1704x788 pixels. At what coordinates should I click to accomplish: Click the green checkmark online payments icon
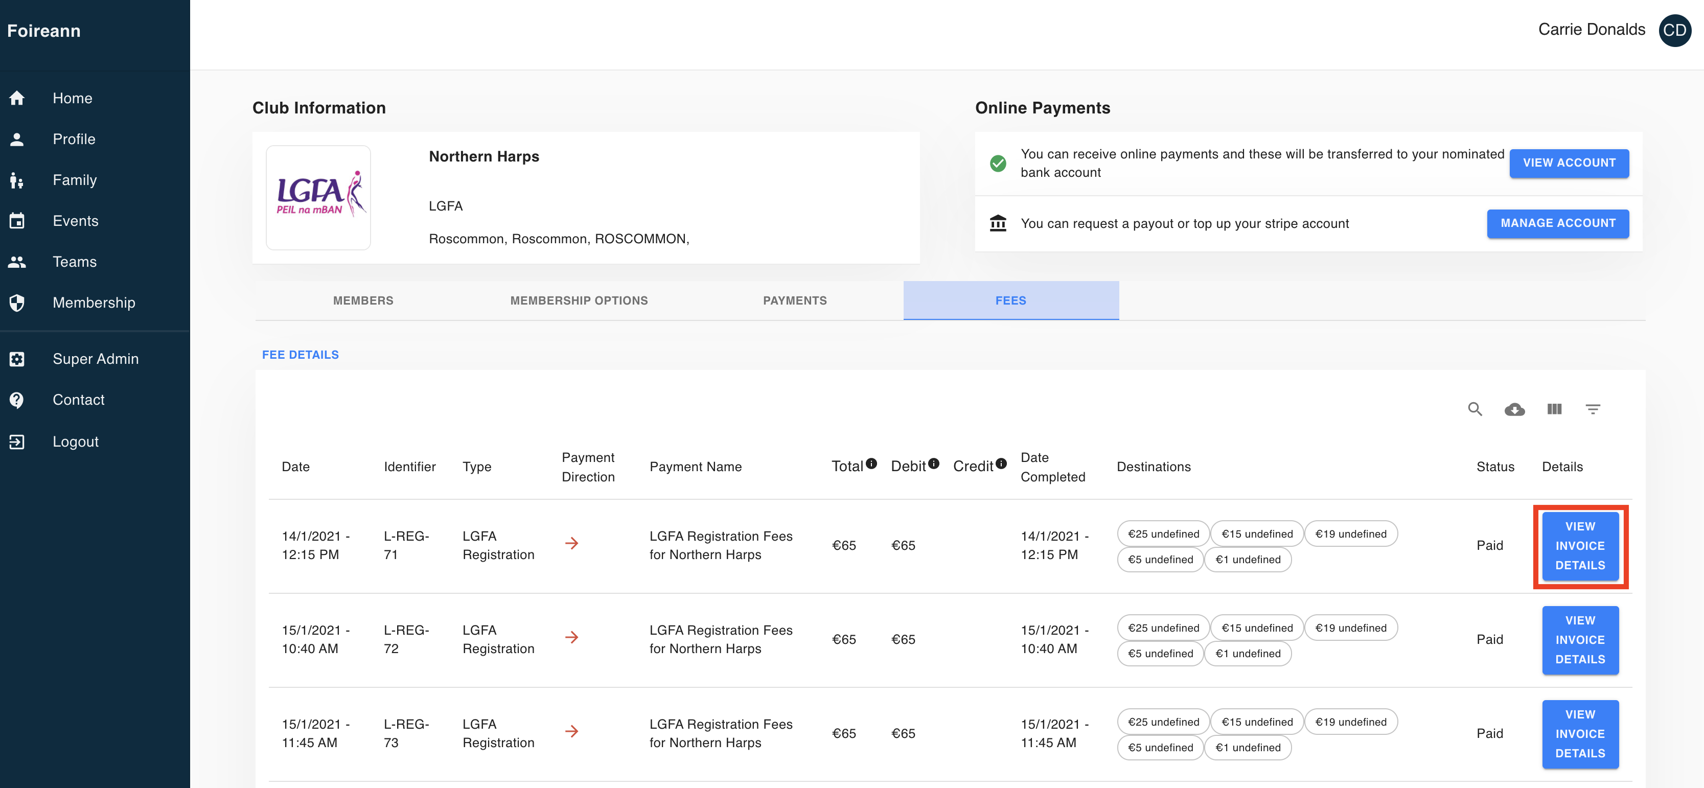point(998,164)
